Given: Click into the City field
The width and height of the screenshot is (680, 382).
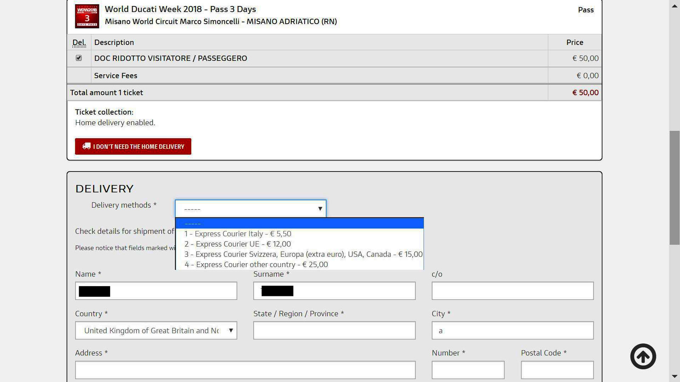Looking at the screenshot, I should pos(513,331).
